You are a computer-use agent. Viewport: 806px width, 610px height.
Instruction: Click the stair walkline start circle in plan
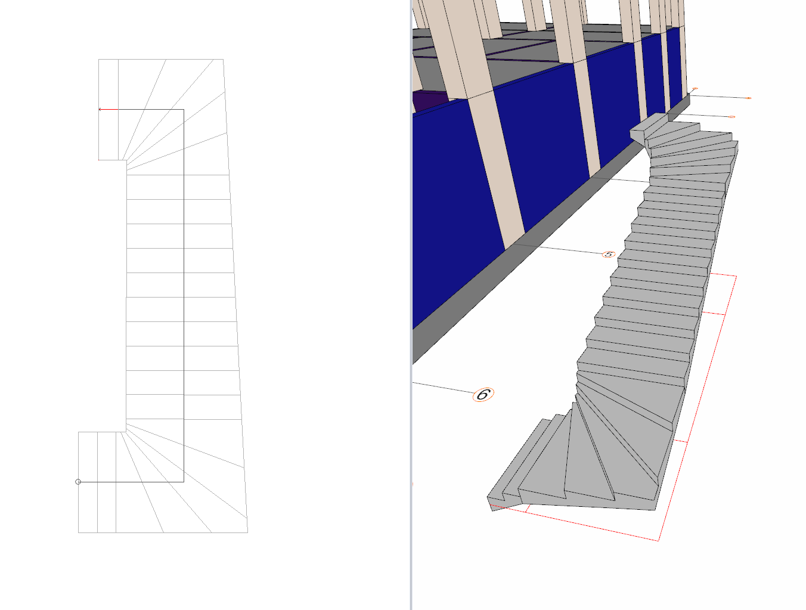[78, 482]
